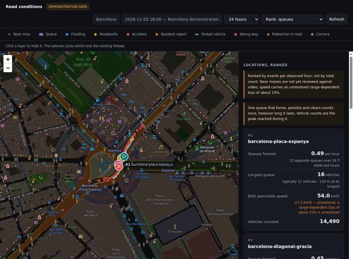
Task: Click the blue parking P icon on map
Action: tap(182, 72)
